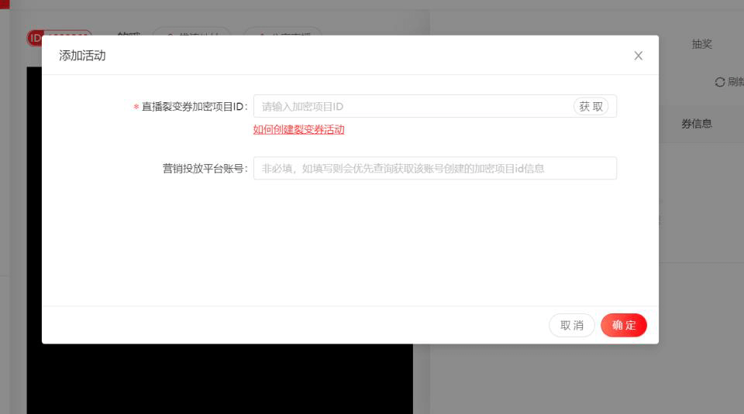Click the 直播裂变券加密项目ID label

pos(195,107)
